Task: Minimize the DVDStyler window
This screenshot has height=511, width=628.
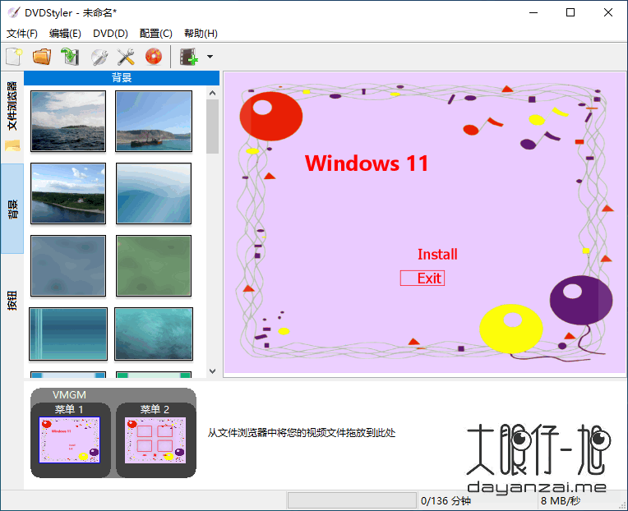Action: [533, 12]
